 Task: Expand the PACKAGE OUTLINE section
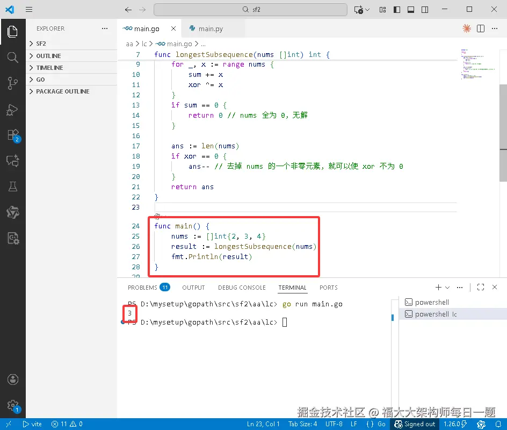click(x=71, y=91)
